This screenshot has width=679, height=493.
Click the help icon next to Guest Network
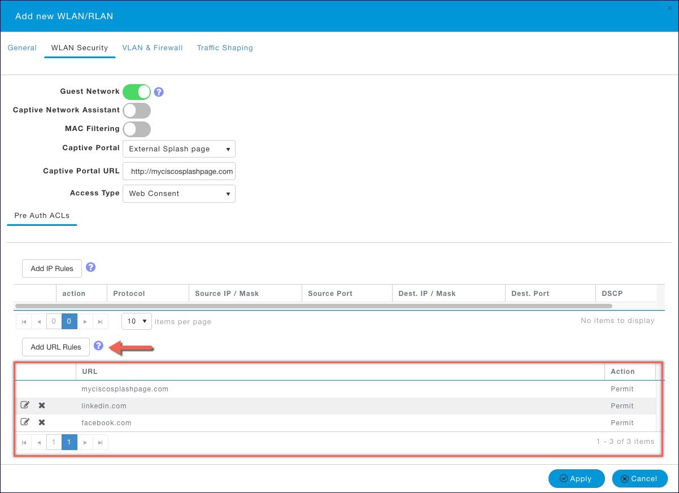(x=159, y=92)
